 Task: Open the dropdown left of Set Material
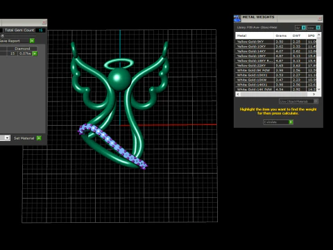pos(7,138)
